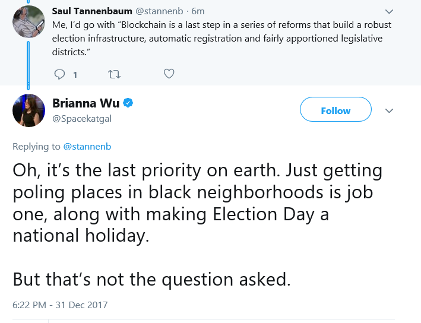421x323 pixels.
Task: Click the blue thread line connecting tweets
Action: pyautogui.click(x=28, y=65)
